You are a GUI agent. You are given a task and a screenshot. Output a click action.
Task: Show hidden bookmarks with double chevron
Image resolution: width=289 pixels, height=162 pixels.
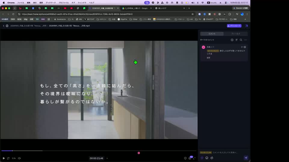(245, 19)
